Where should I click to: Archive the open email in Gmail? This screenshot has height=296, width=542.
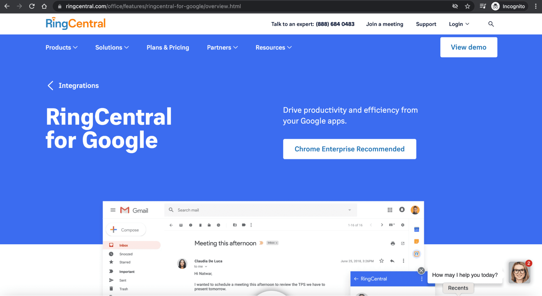click(181, 225)
